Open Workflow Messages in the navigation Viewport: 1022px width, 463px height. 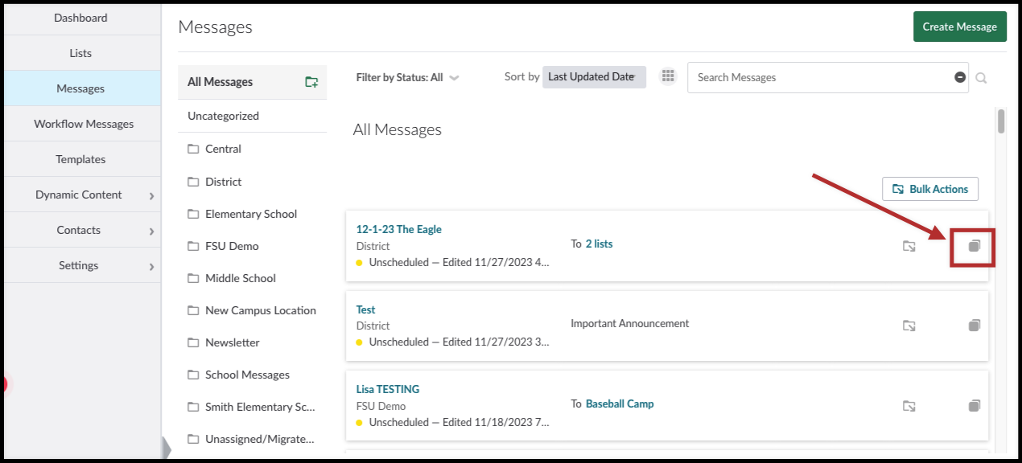83,124
